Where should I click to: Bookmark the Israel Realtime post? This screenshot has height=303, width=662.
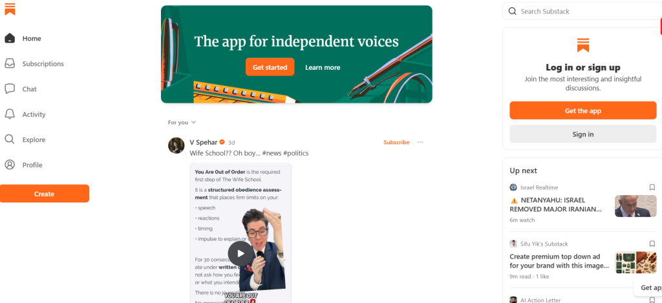click(652, 187)
